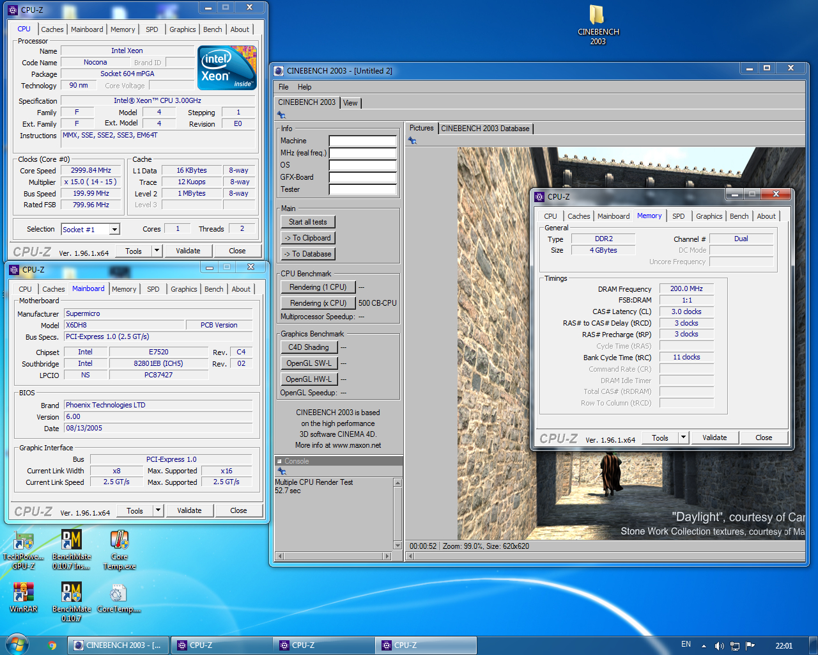Viewport: 818px width, 655px height.
Task: Switch to CINEBENCH 2003 taskbar button
Action: (x=119, y=645)
